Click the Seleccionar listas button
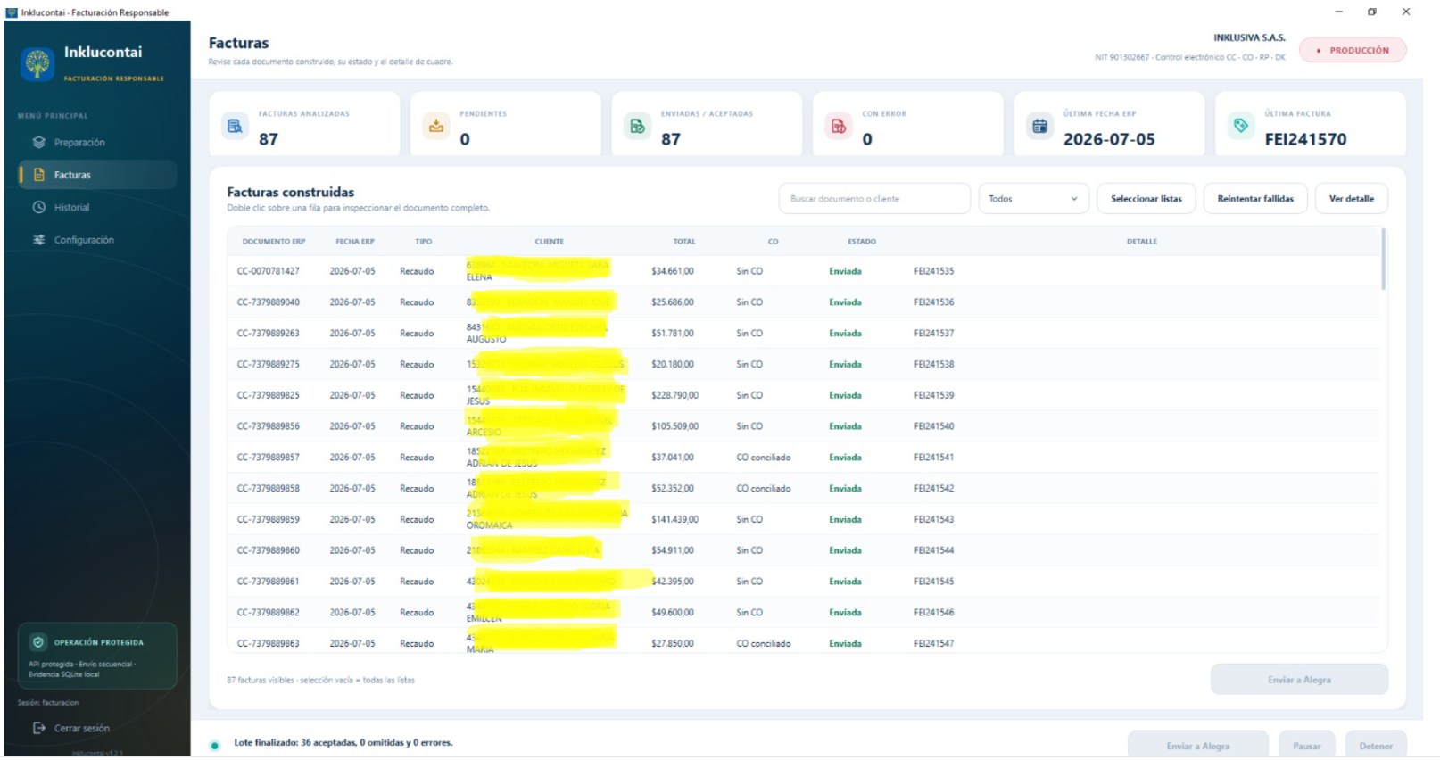1440x760 pixels. pos(1146,199)
